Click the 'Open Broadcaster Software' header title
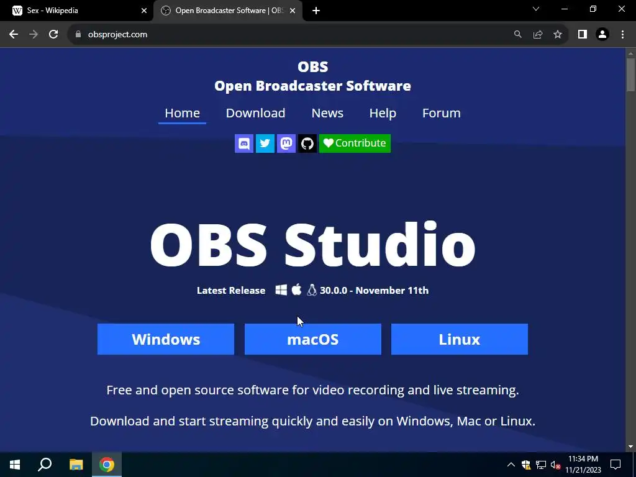 coord(312,86)
